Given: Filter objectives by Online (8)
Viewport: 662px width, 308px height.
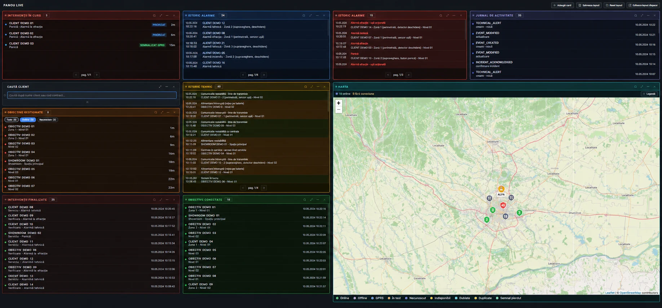Looking at the screenshot, I should click(x=27, y=120).
